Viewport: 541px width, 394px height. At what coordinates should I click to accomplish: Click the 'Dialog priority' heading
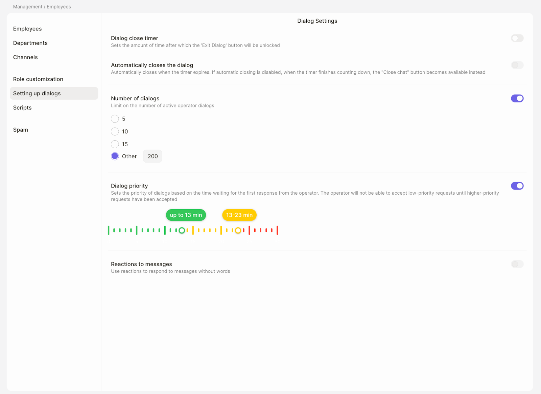[x=130, y=186]
